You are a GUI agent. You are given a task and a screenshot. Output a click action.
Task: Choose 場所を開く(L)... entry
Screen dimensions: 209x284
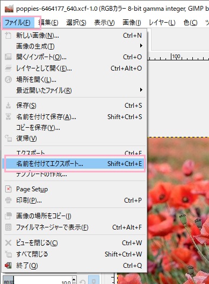pos(75,79)
